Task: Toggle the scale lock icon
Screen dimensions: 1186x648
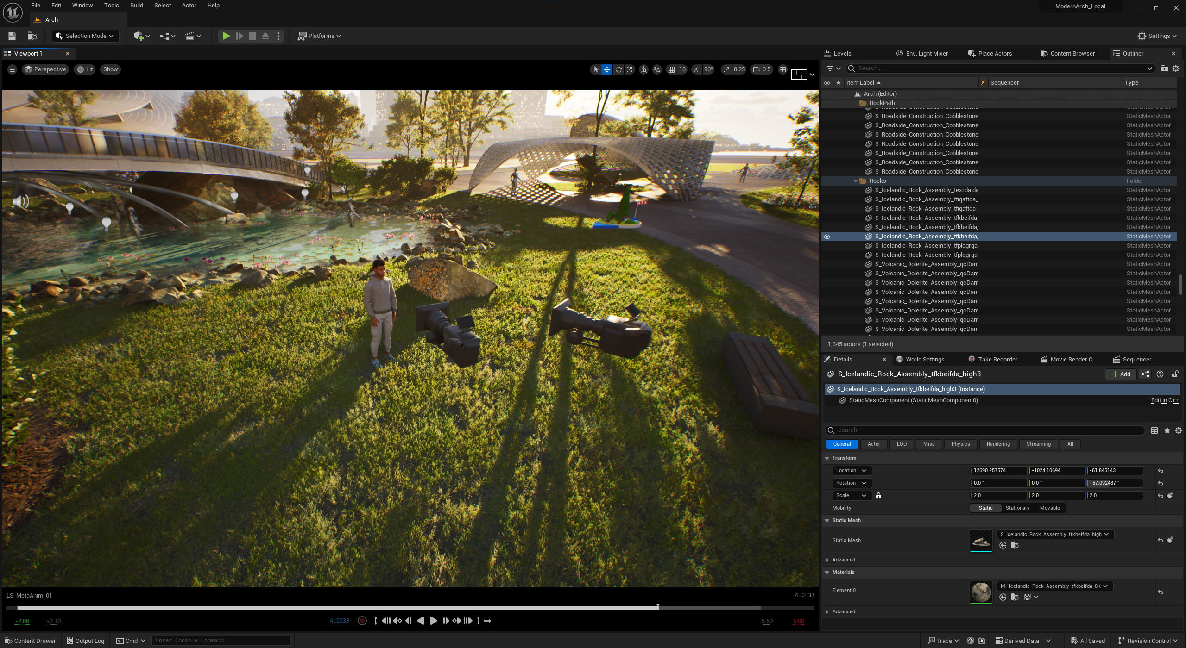Action: click(x=878, y=495)
